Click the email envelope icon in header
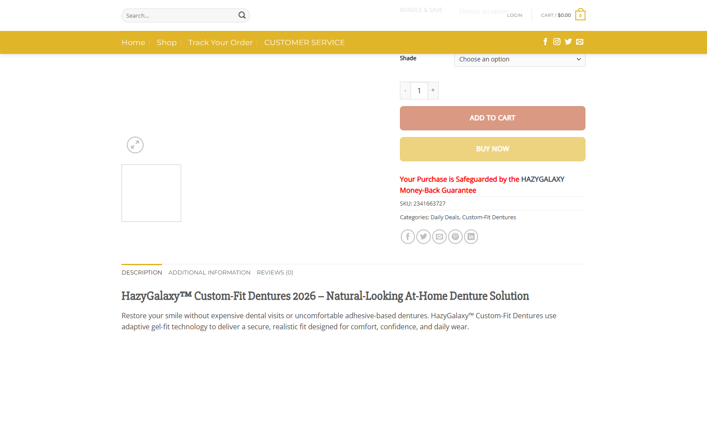This screenshot has width=707, height=442. (580, 42)
